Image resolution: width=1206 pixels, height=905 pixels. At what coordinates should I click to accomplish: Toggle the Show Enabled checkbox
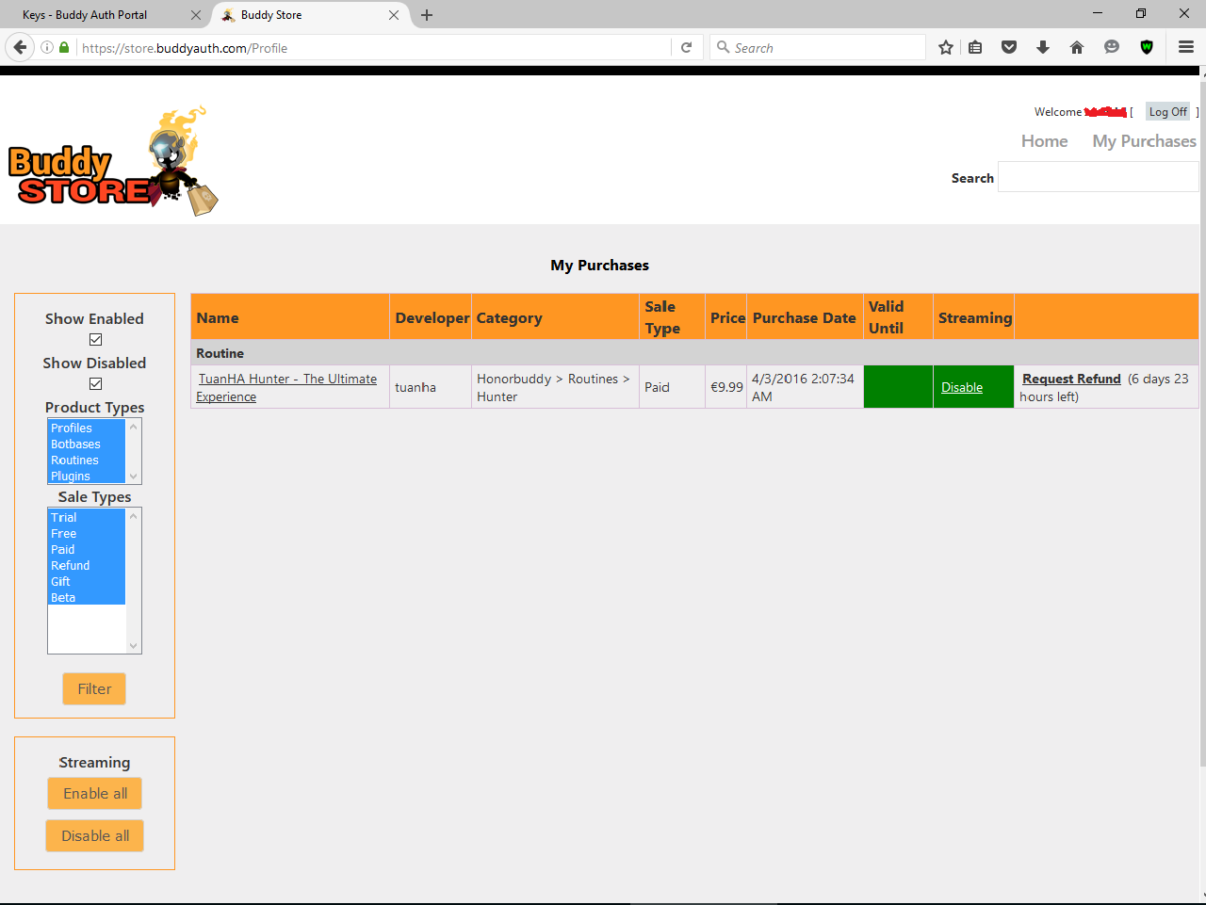(95, 340)
